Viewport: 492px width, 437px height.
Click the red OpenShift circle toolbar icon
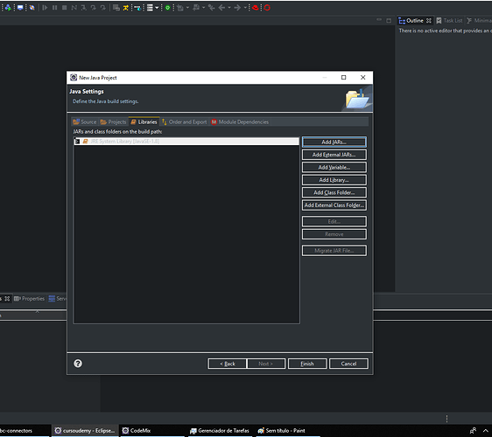pos(267,8)
